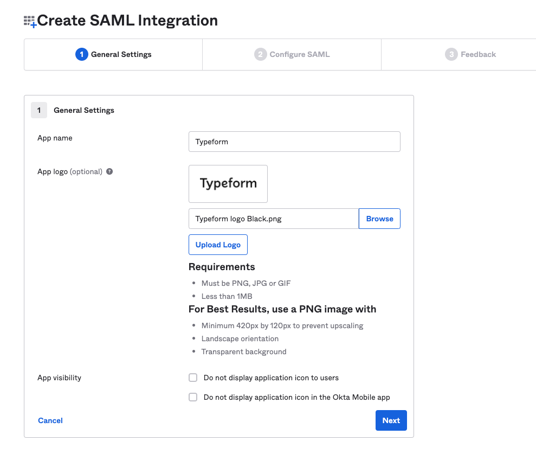
Task: Click 'Must be PNG, JPG or GIF' text
Action: [246, 283]
